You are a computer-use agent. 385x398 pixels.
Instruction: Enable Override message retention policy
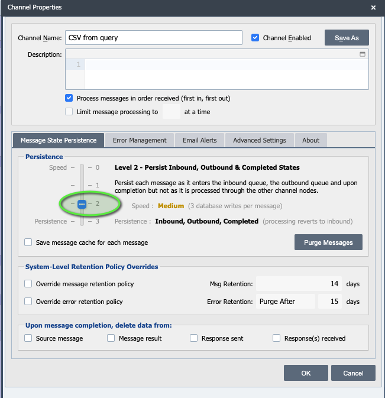28,284
